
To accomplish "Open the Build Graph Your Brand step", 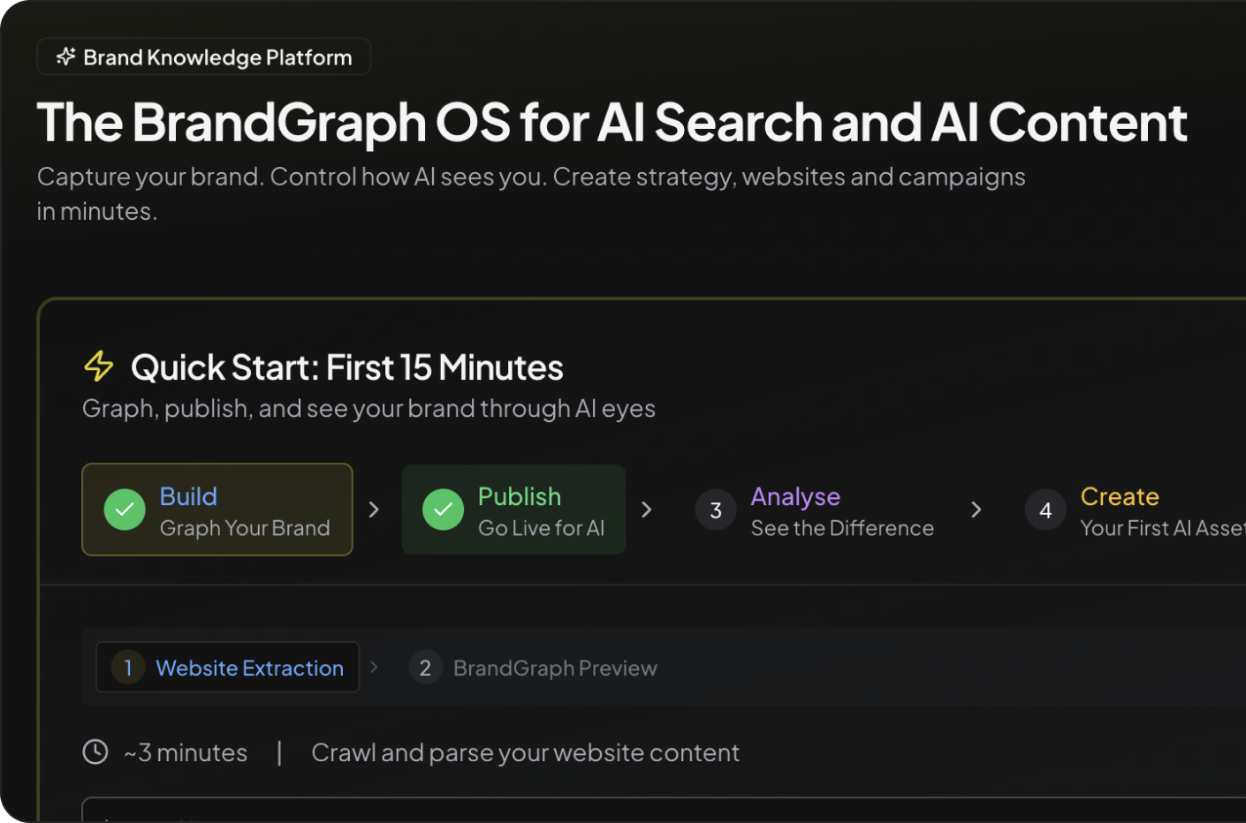I will point(217,510).
